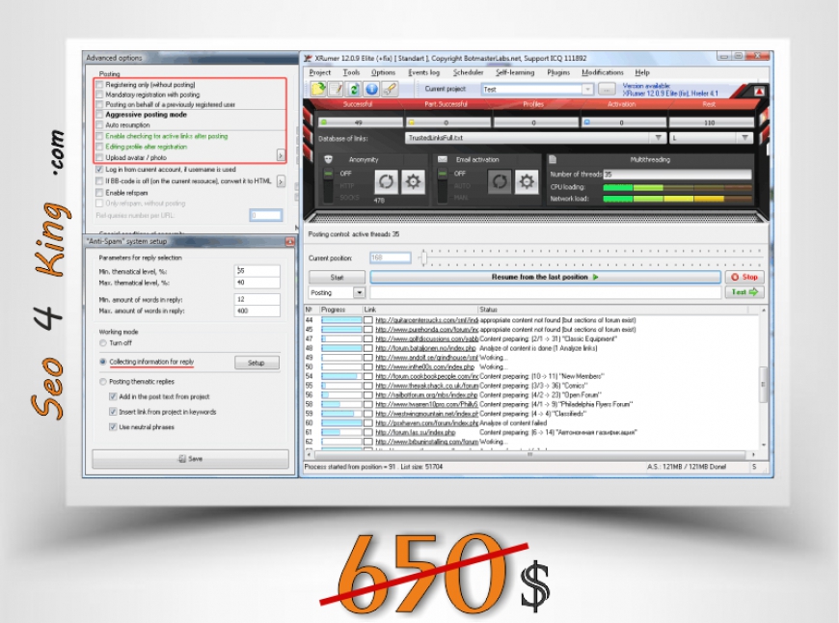
Task: Open the blue info toolbar icon
Action: 371,89
